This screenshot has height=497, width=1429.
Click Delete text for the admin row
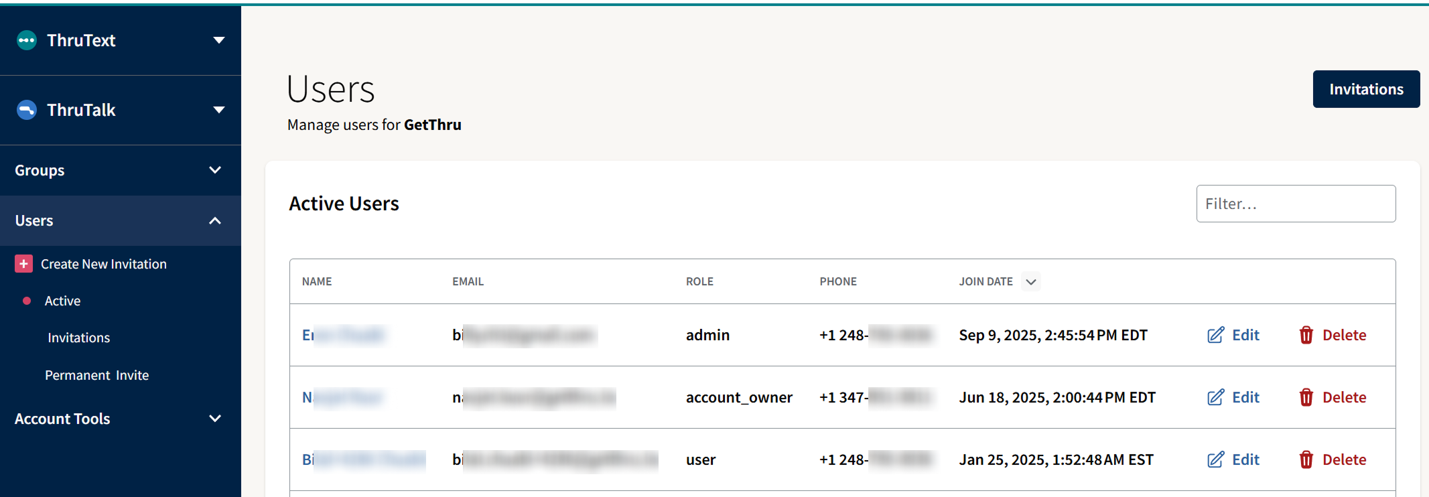pyautogui.click(x=1344, y=335)
